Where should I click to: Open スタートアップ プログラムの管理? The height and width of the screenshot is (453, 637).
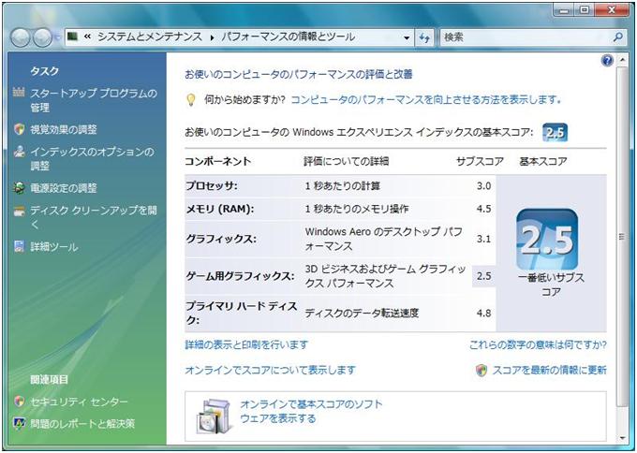coord(94,100)
